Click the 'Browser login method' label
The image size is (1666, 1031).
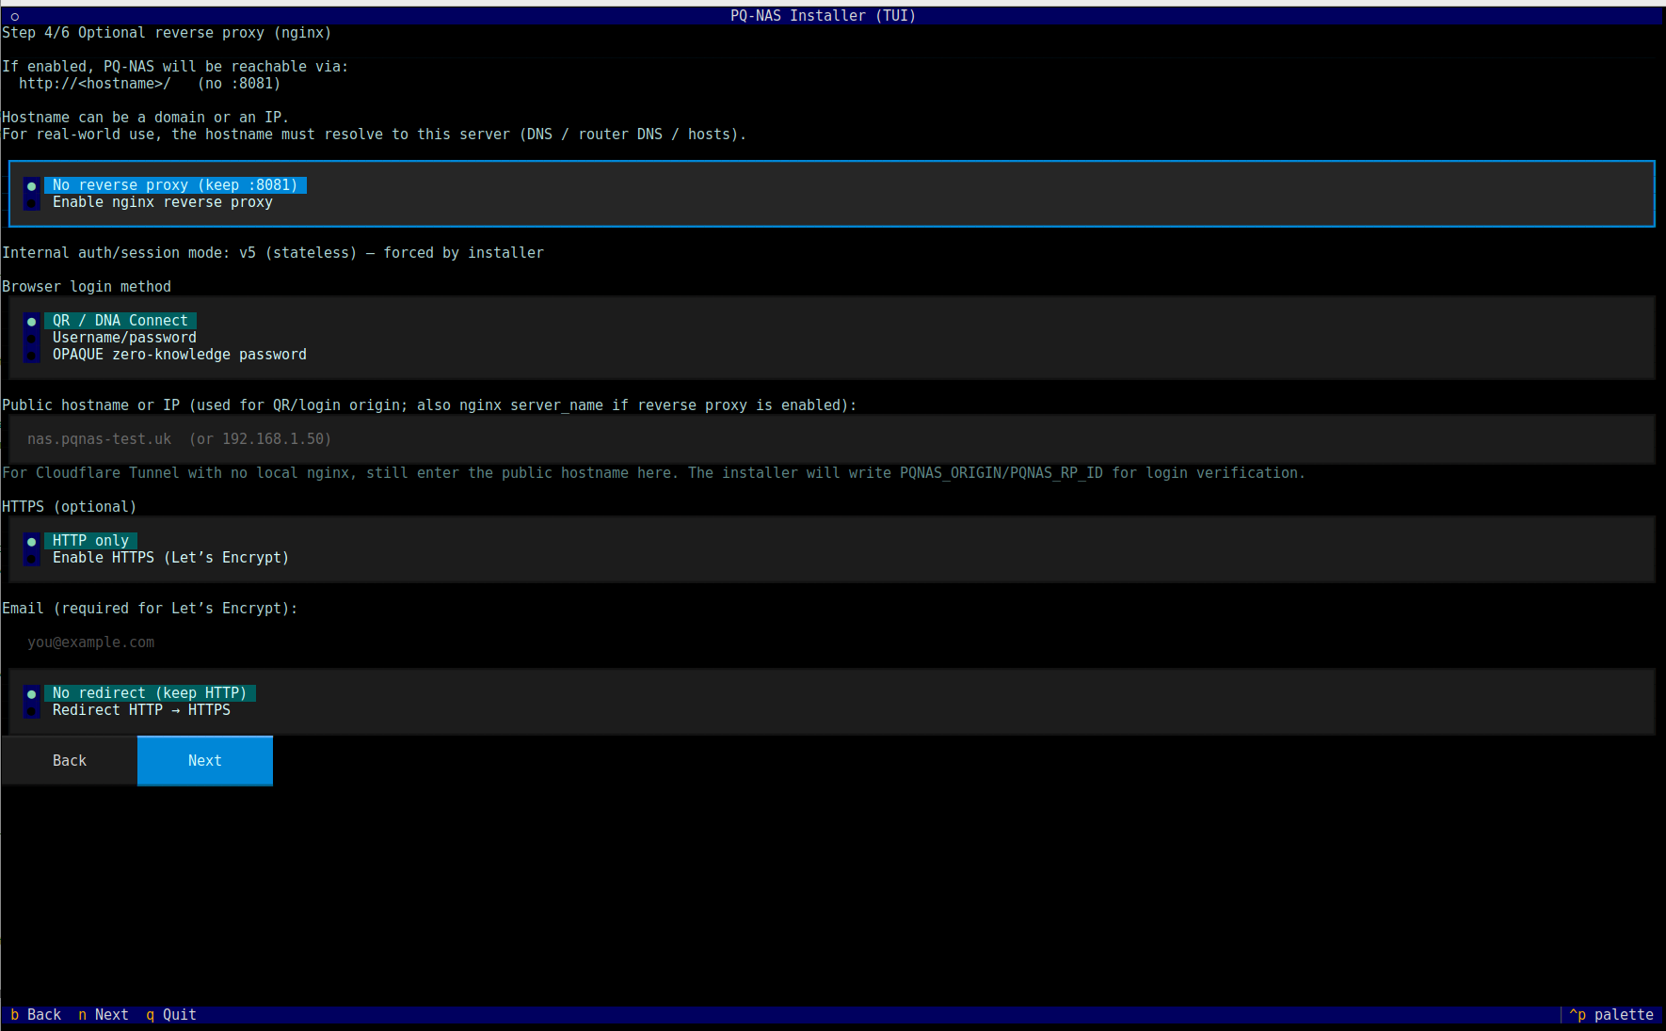(87, 287)
